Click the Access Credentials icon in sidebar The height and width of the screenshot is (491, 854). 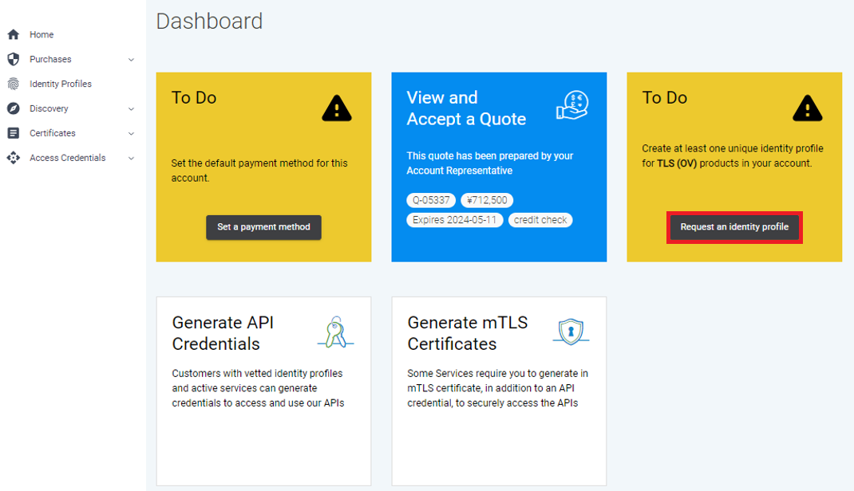(x=13, y=158)
